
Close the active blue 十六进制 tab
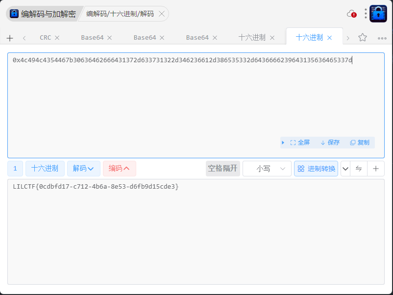[x=330, y=38]
